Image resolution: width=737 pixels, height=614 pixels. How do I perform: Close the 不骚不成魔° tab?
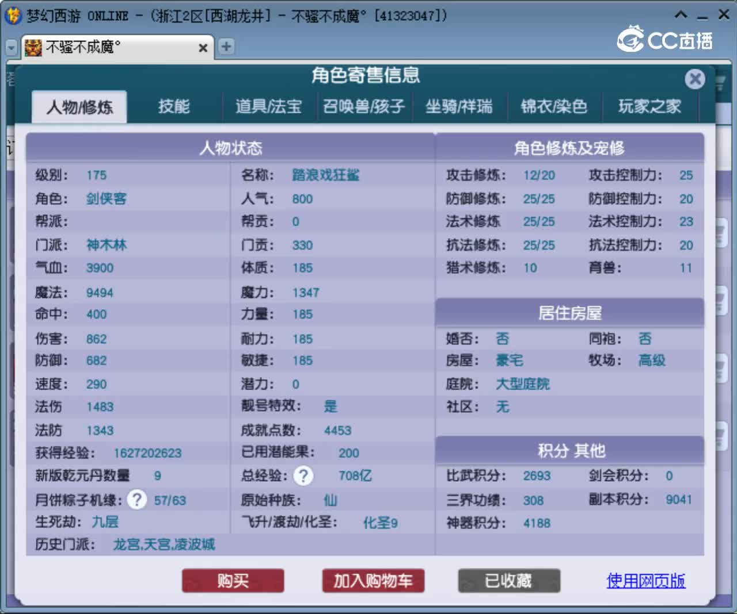(x=203, y=48)
